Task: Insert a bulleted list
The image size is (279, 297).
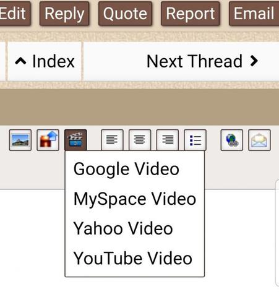Action: coord(195,140)
